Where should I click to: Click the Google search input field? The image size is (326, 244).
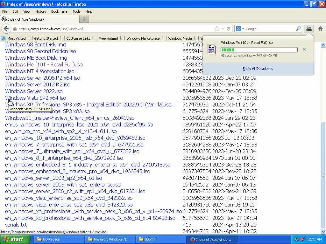click(x=270, y=29)
